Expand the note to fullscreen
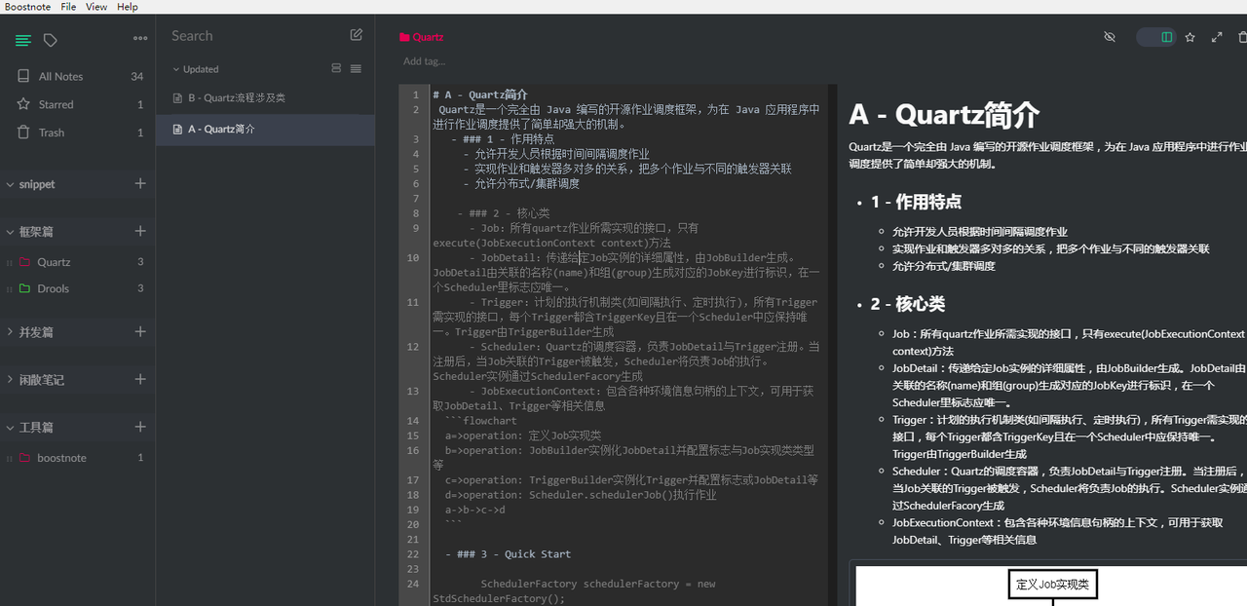This screenshot has width=1247, height=606. [1216, 37]
